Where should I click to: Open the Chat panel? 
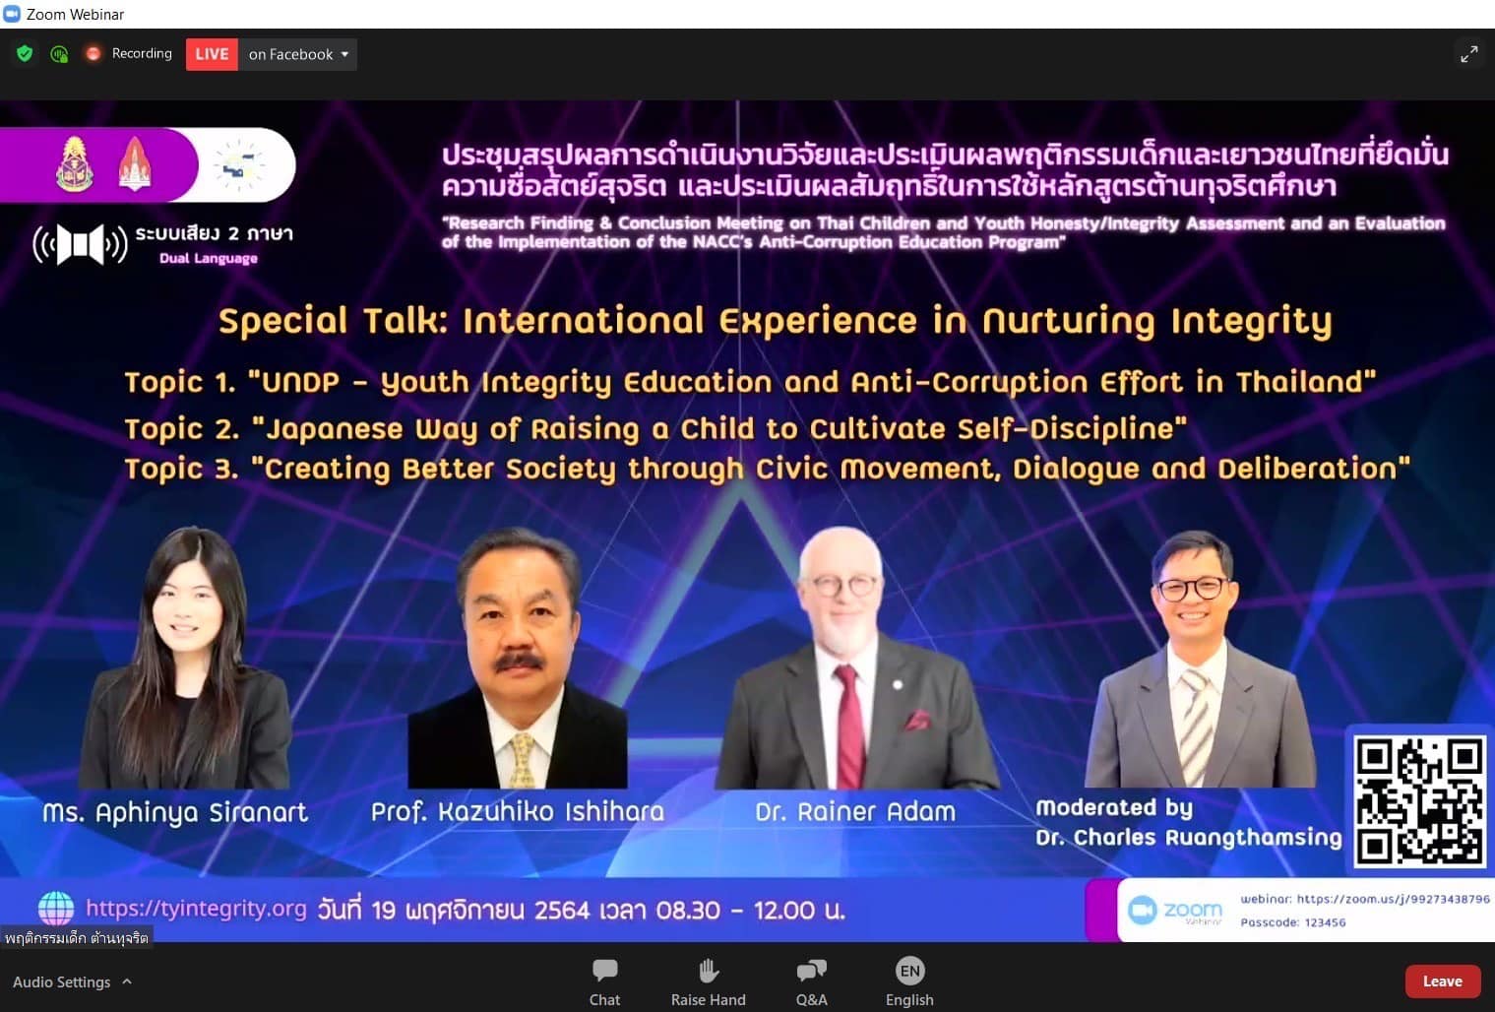point(604,982)
